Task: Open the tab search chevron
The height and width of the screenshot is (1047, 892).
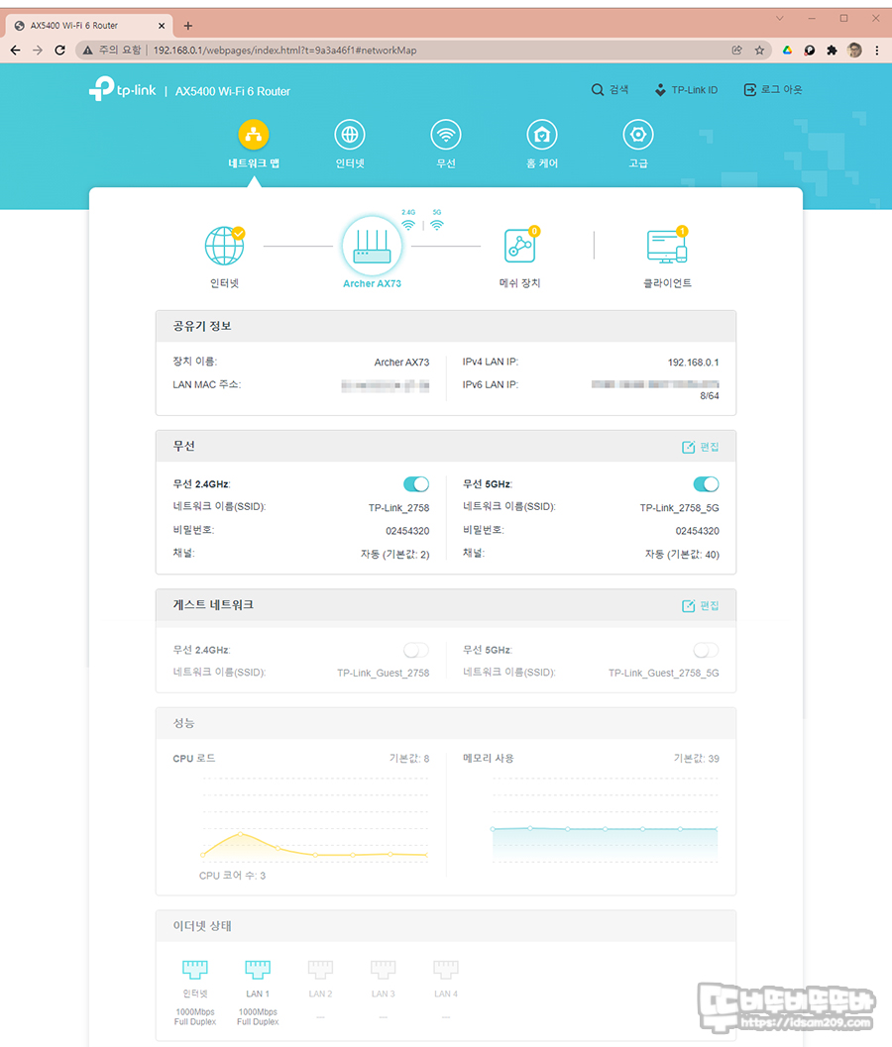Action: point(780,18)
